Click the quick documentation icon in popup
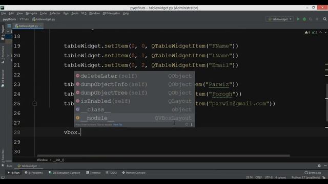 [x=187, y=125]
